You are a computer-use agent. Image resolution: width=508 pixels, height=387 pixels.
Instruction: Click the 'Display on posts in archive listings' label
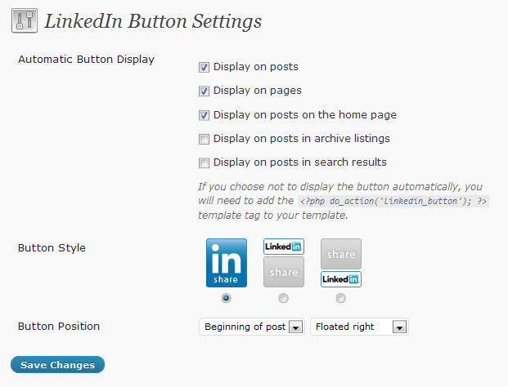(x=302, y=139)
